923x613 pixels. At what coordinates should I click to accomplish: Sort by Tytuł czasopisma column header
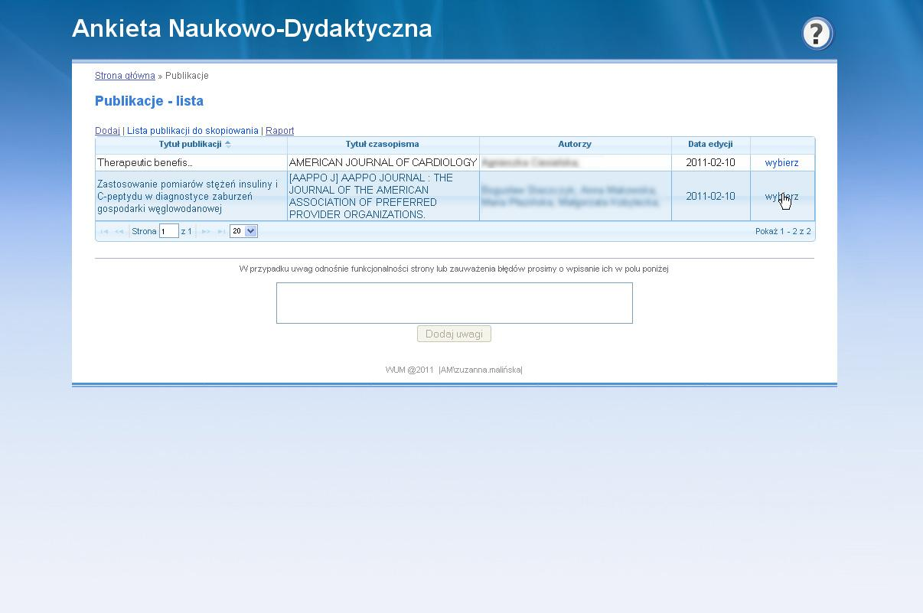tap(383, 144)
